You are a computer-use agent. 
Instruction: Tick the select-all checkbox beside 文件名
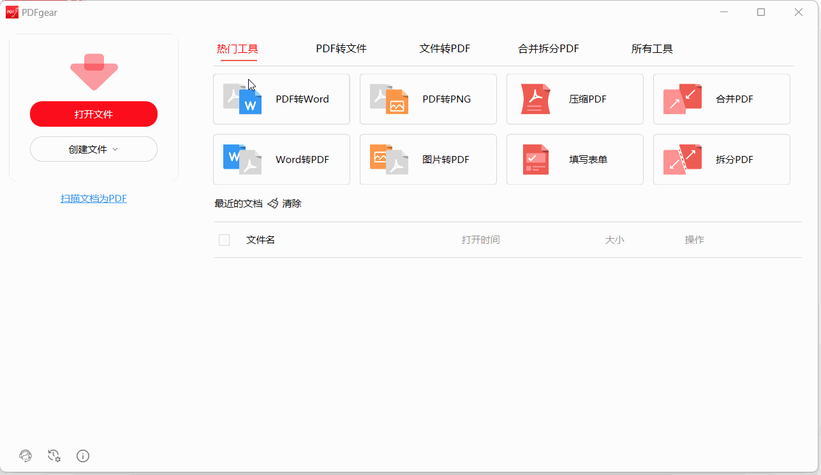[x=224, y=240]
